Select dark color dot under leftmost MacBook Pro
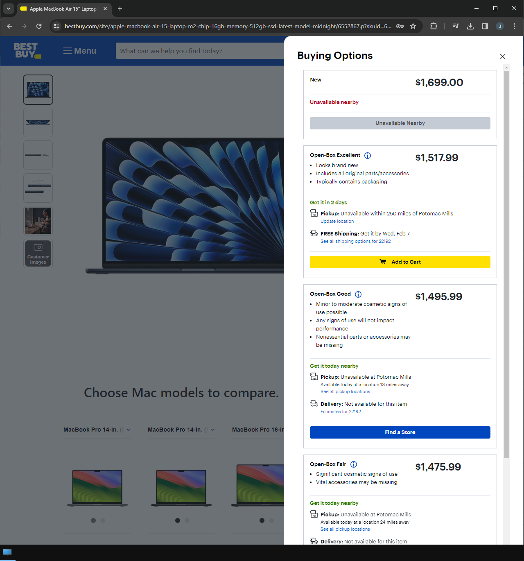 click(93, 520)
